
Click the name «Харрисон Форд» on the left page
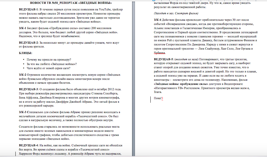[x=29, y=154]
